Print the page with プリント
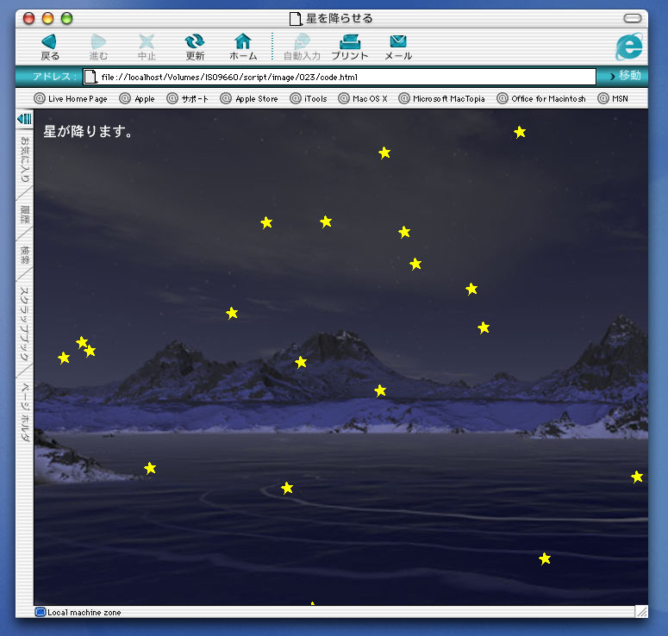Screen dimensions: 668x636 pos(350,47)
